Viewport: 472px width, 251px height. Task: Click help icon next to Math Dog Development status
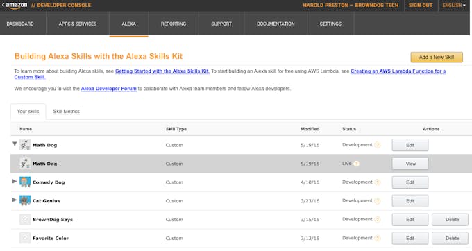coord(378,145)
